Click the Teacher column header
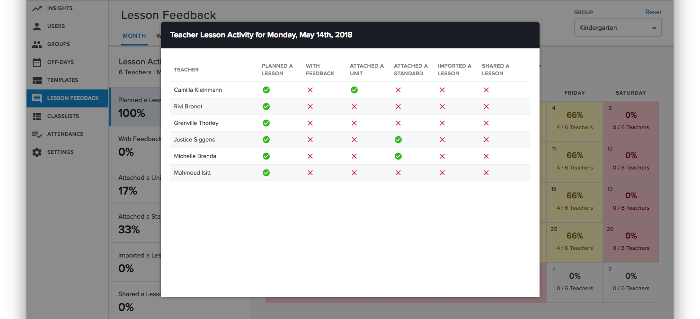 point(186,70)
